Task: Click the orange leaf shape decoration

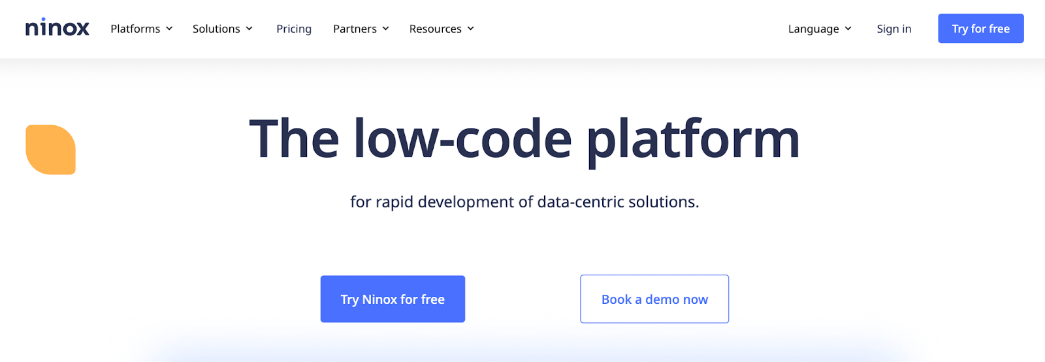Action: pyautogui.click(x=51, y=149)
